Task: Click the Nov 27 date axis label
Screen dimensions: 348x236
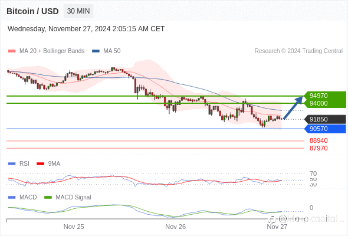Action: (x=277, y=227)
